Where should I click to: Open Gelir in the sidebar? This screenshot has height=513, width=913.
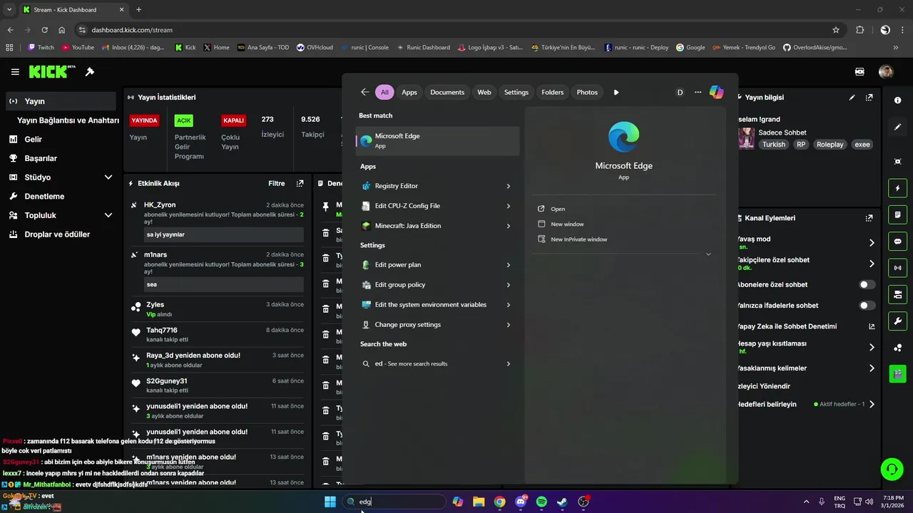[60, 139]
